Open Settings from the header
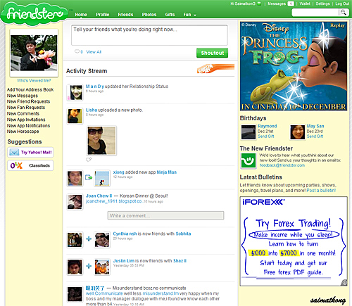 coord(322,4)
